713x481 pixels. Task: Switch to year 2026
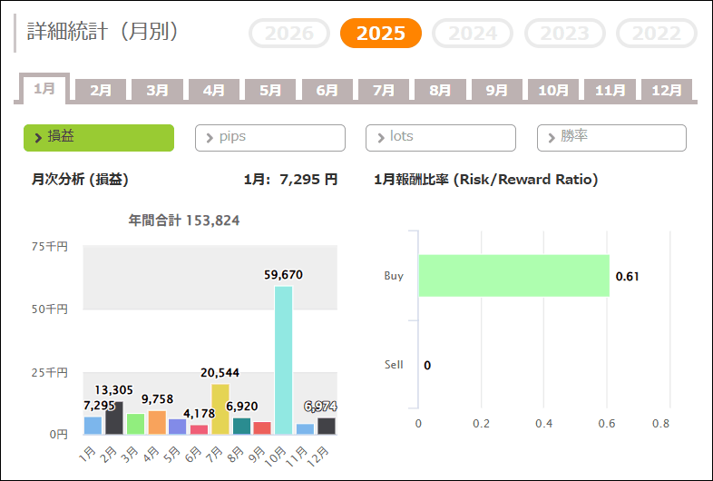[x=289, y=34]
